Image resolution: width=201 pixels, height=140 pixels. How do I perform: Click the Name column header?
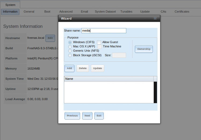pyautogui.click(x=109, y=79)
